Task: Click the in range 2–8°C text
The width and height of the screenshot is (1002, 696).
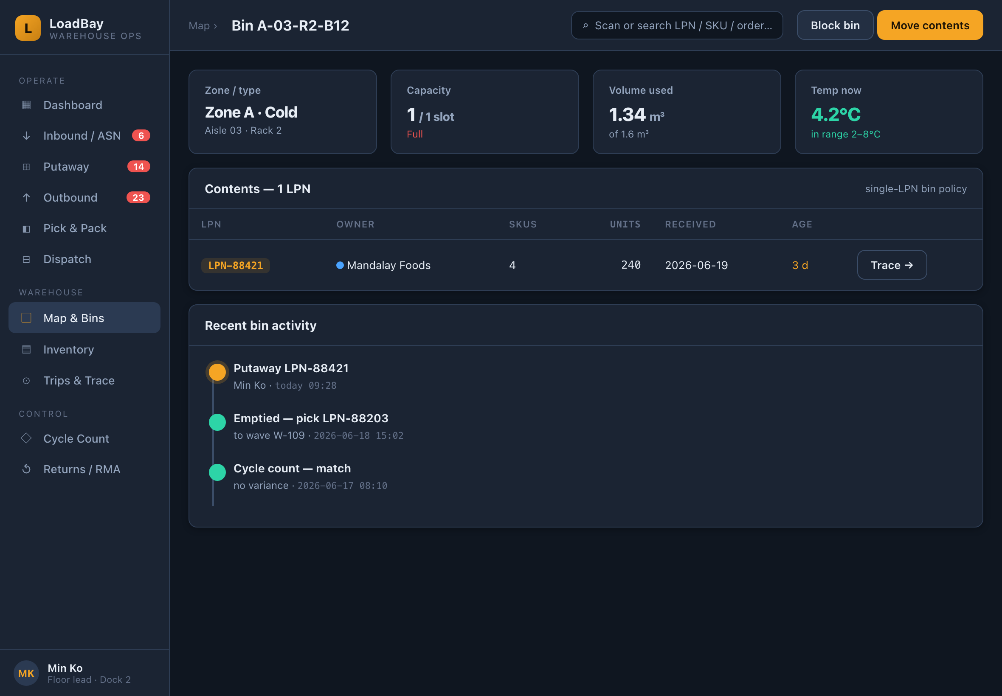Action: pos(845,134)
